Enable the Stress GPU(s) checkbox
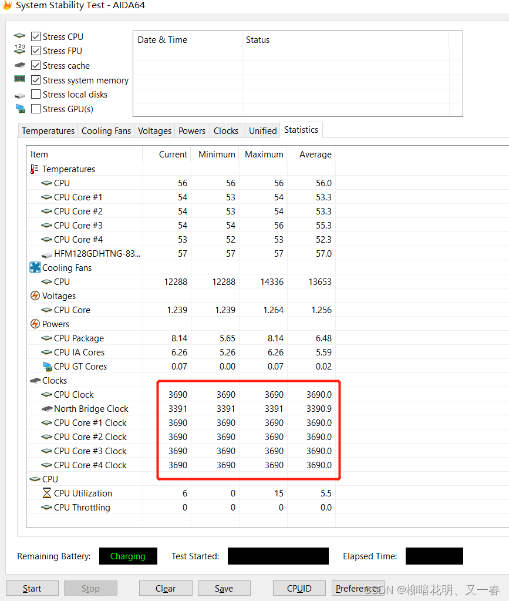The width and height of the screenshot is (509, 601). pos(36,109)
